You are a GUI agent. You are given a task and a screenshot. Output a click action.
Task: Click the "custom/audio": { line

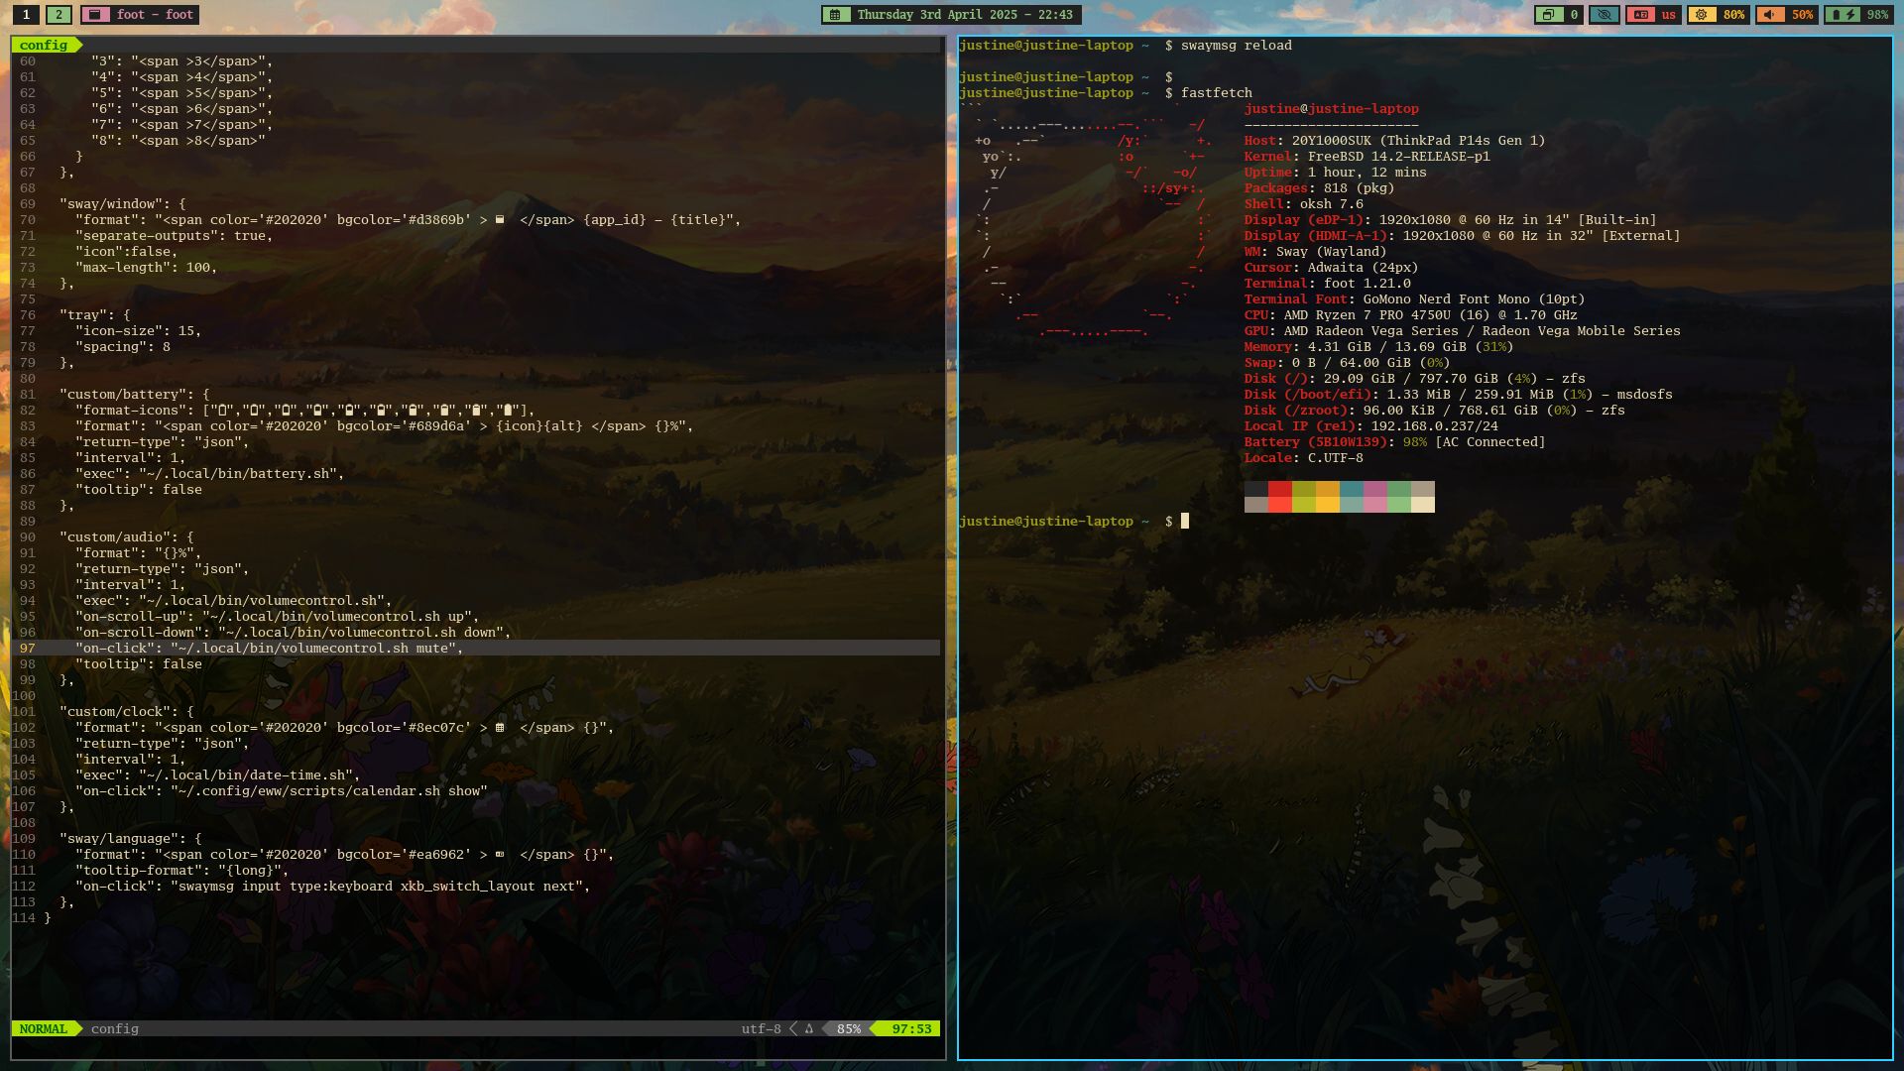click(127, 536)
